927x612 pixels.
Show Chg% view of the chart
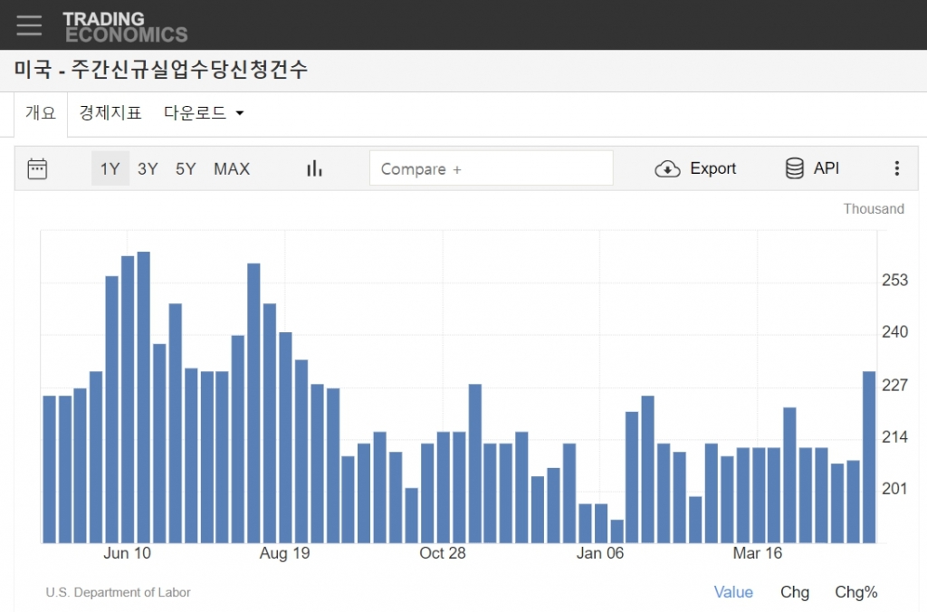[x=855, y=592]
